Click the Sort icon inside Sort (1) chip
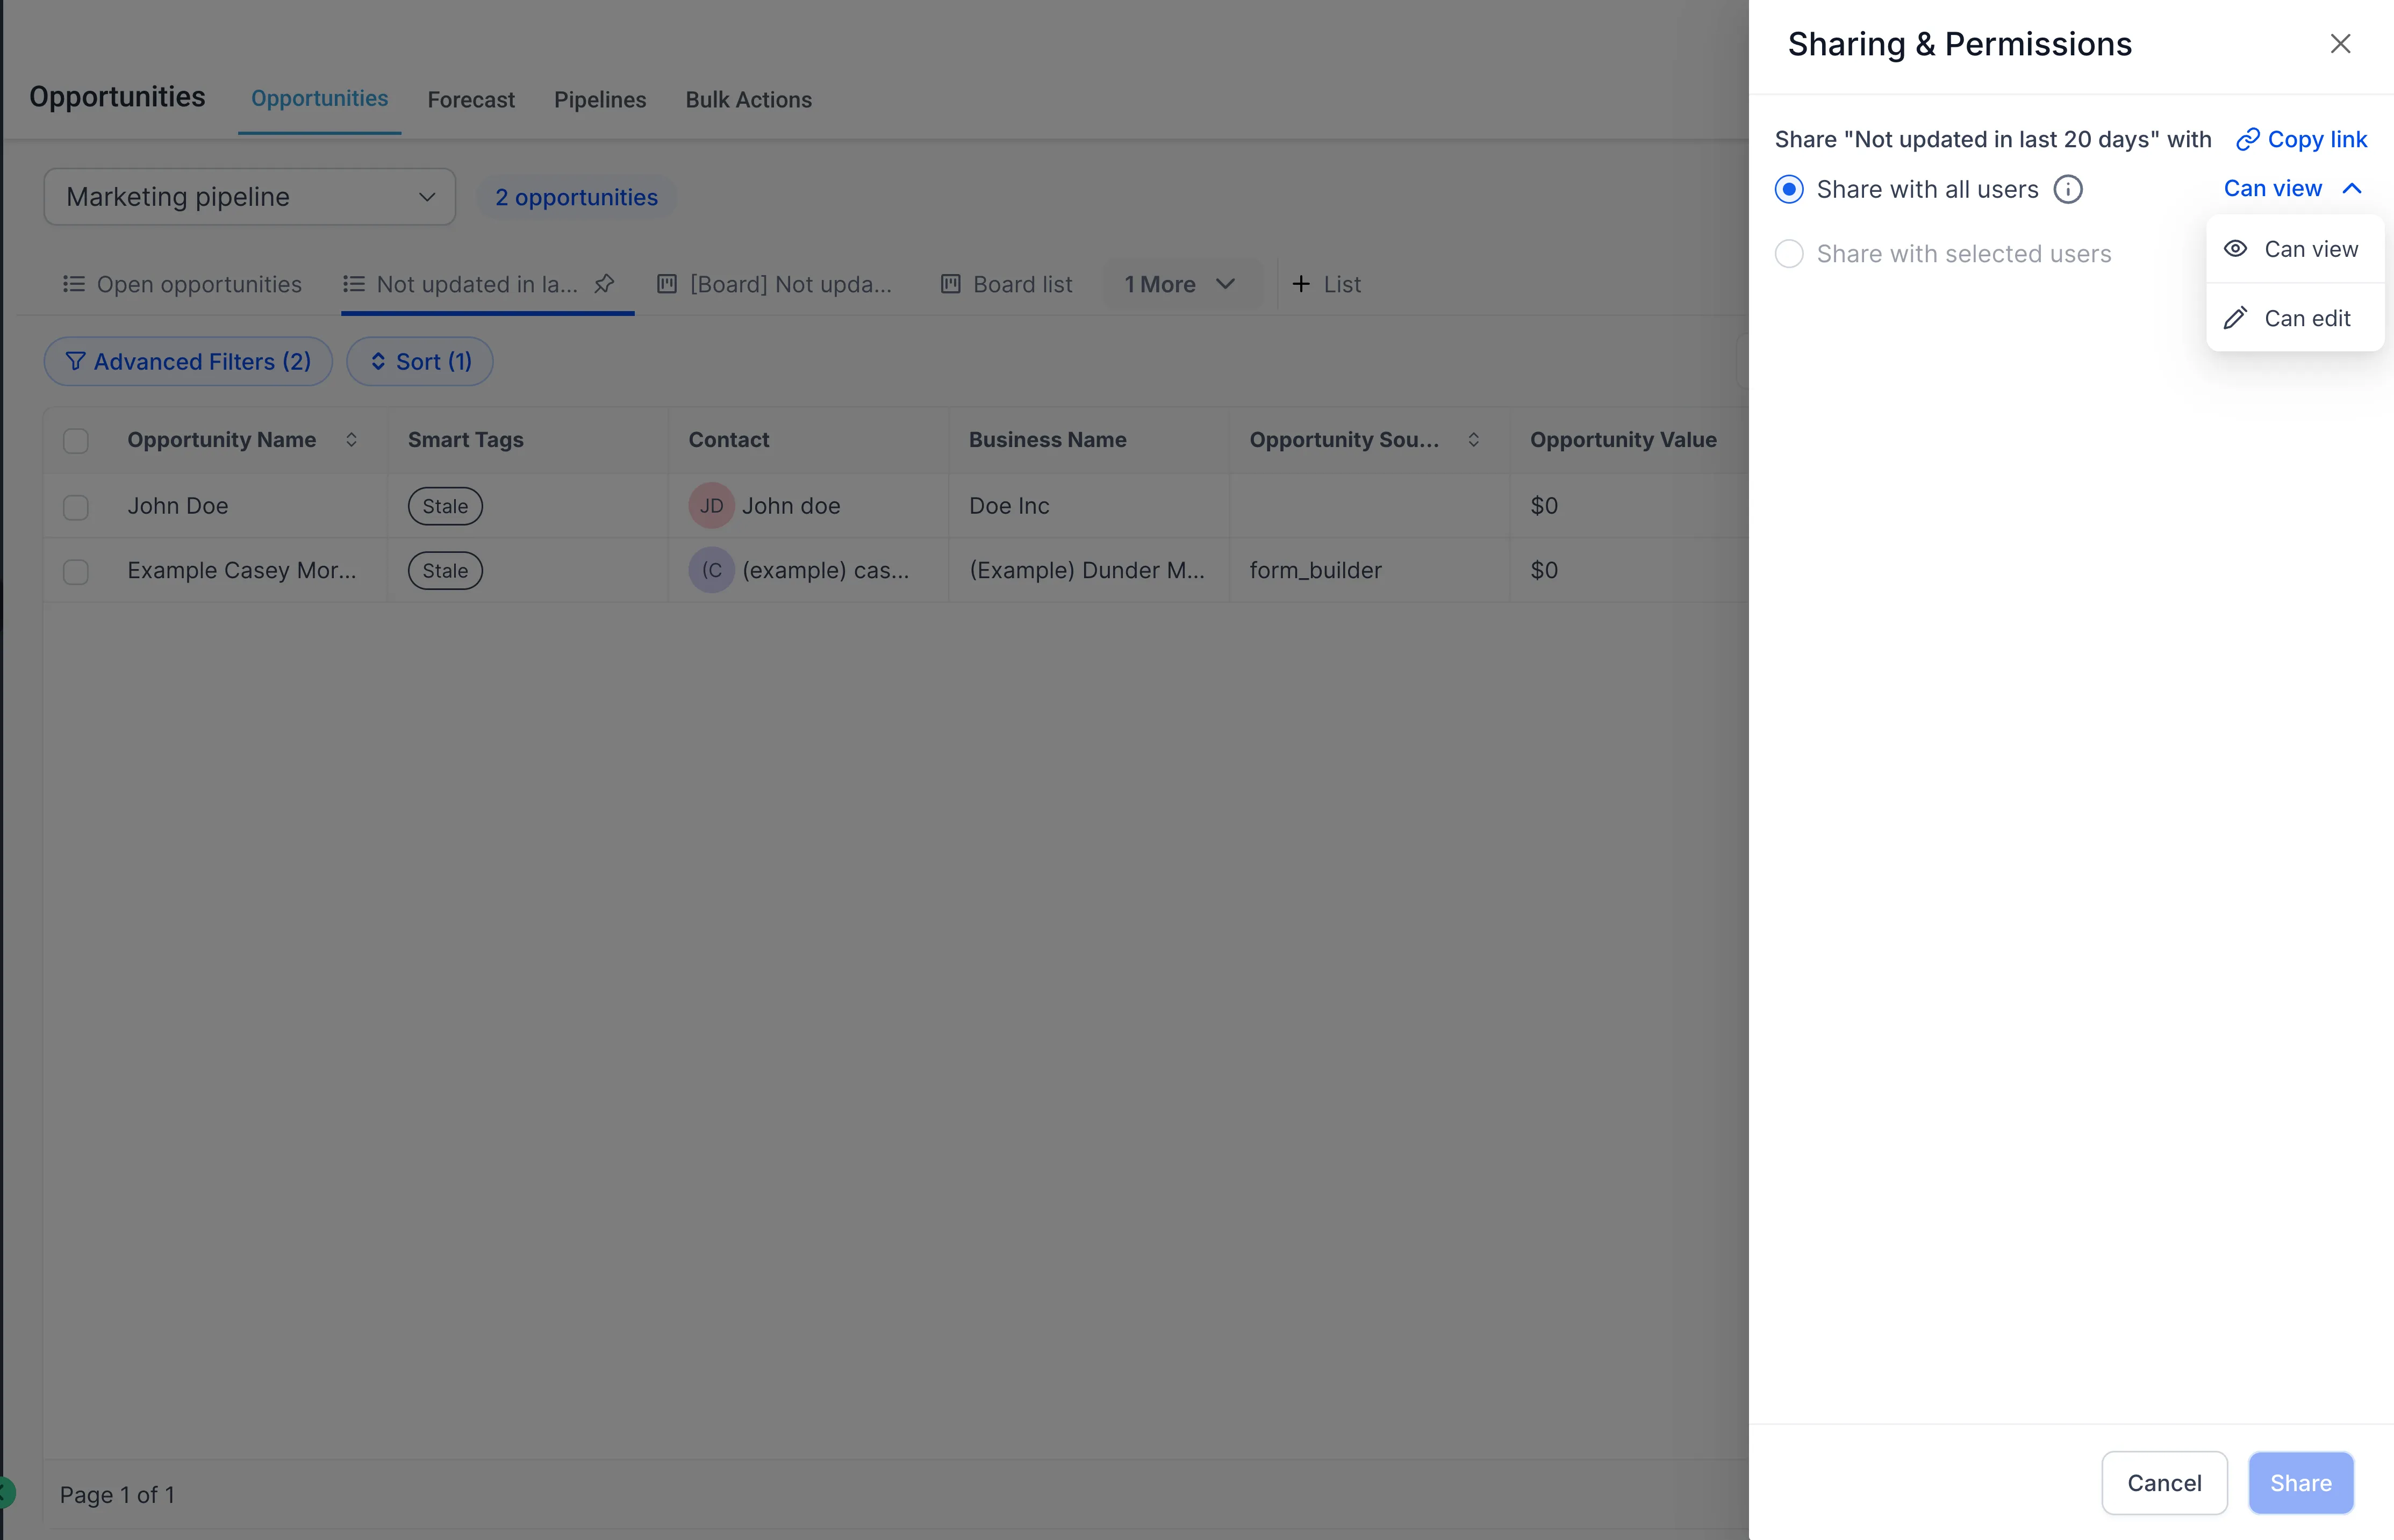Image resolution: width=2394 pixels, height=1540 pixels. (378, 361)
